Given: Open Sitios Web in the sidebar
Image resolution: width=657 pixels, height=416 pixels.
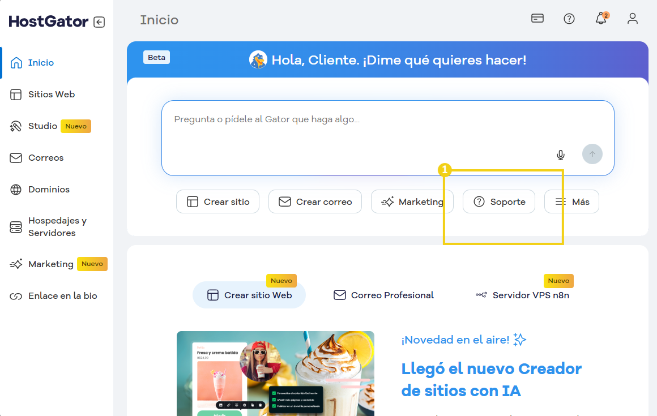Looking at the screenshot, I should pyautogui.click(x=51, y=95).
